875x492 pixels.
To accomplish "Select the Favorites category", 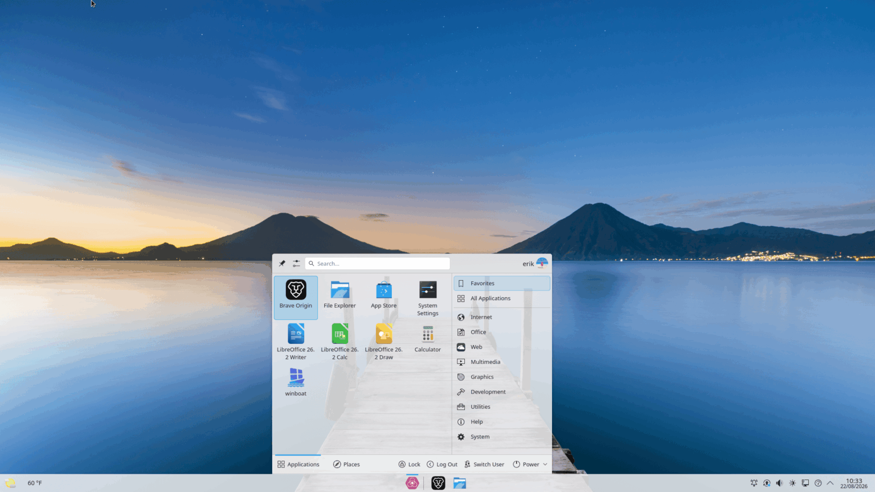I will pos(502,283).
